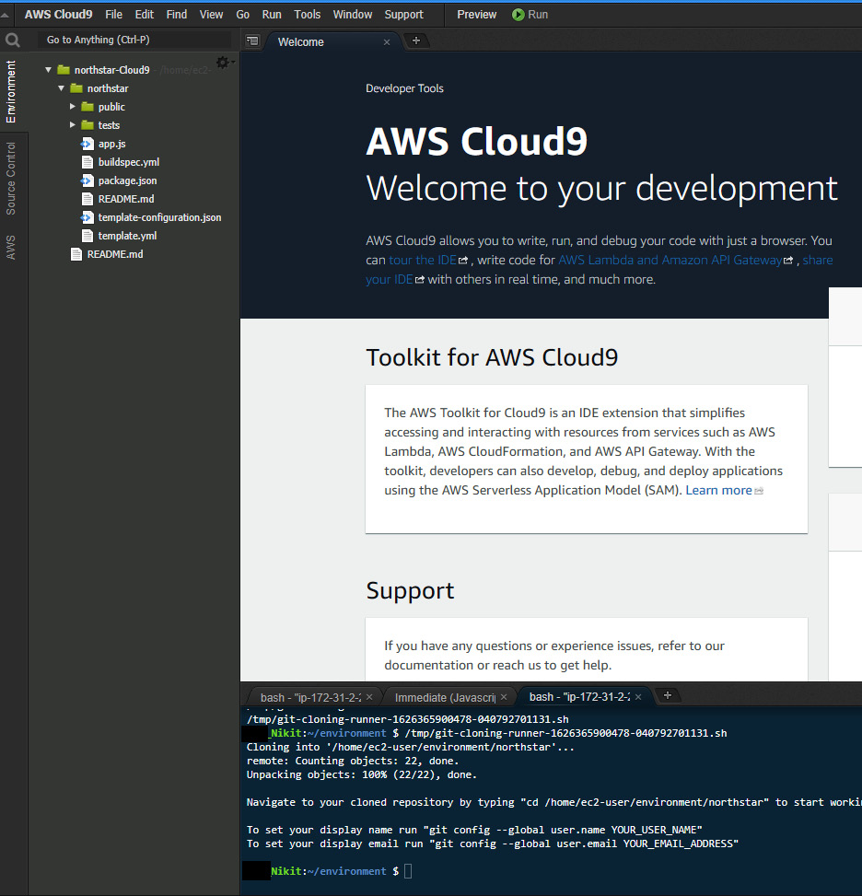
Task: Click the AWS Cloud9 menu
Action: pos(58,15)
